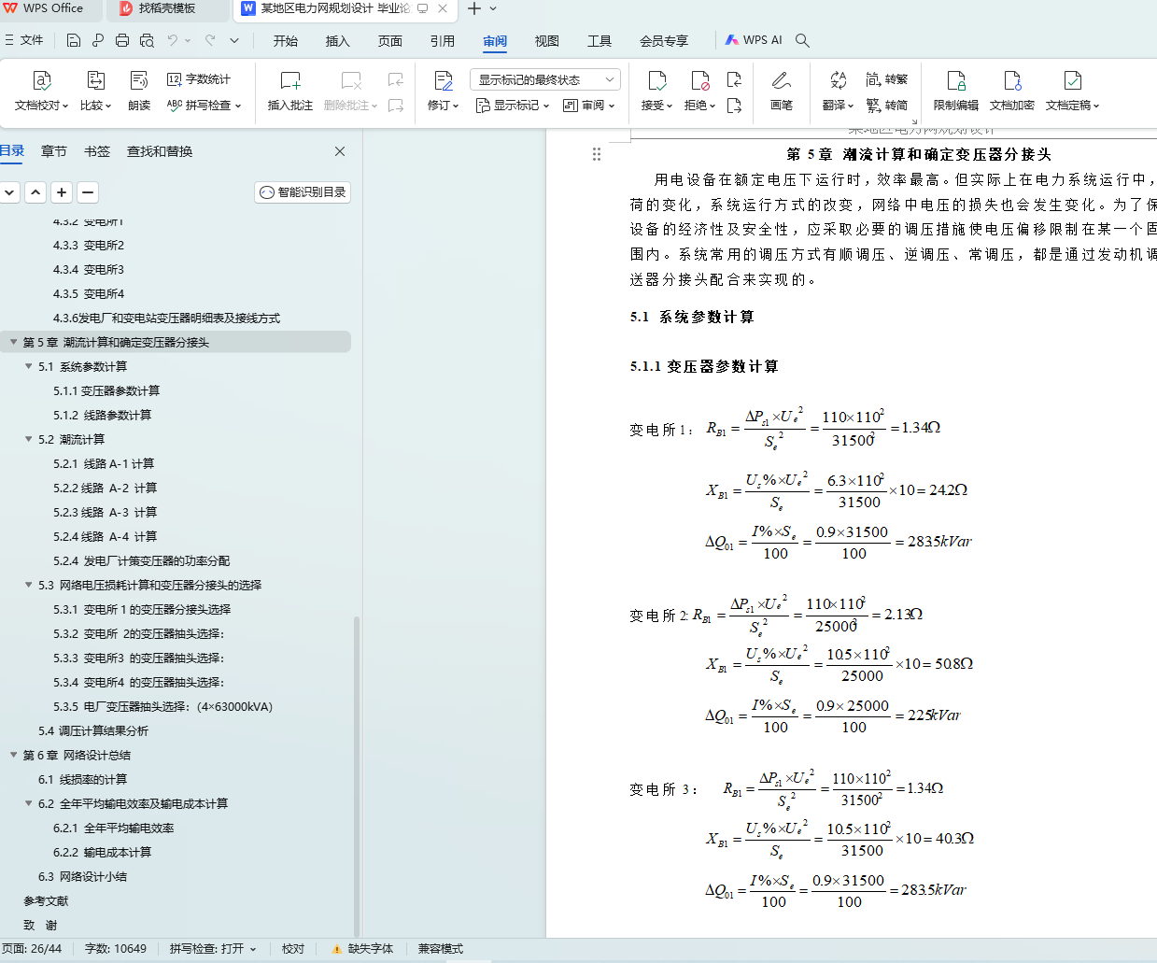Click the minus button in outline toolbar
Image resolution: width=1157 pixels, height=963 pixels.
tap(88, 192)
